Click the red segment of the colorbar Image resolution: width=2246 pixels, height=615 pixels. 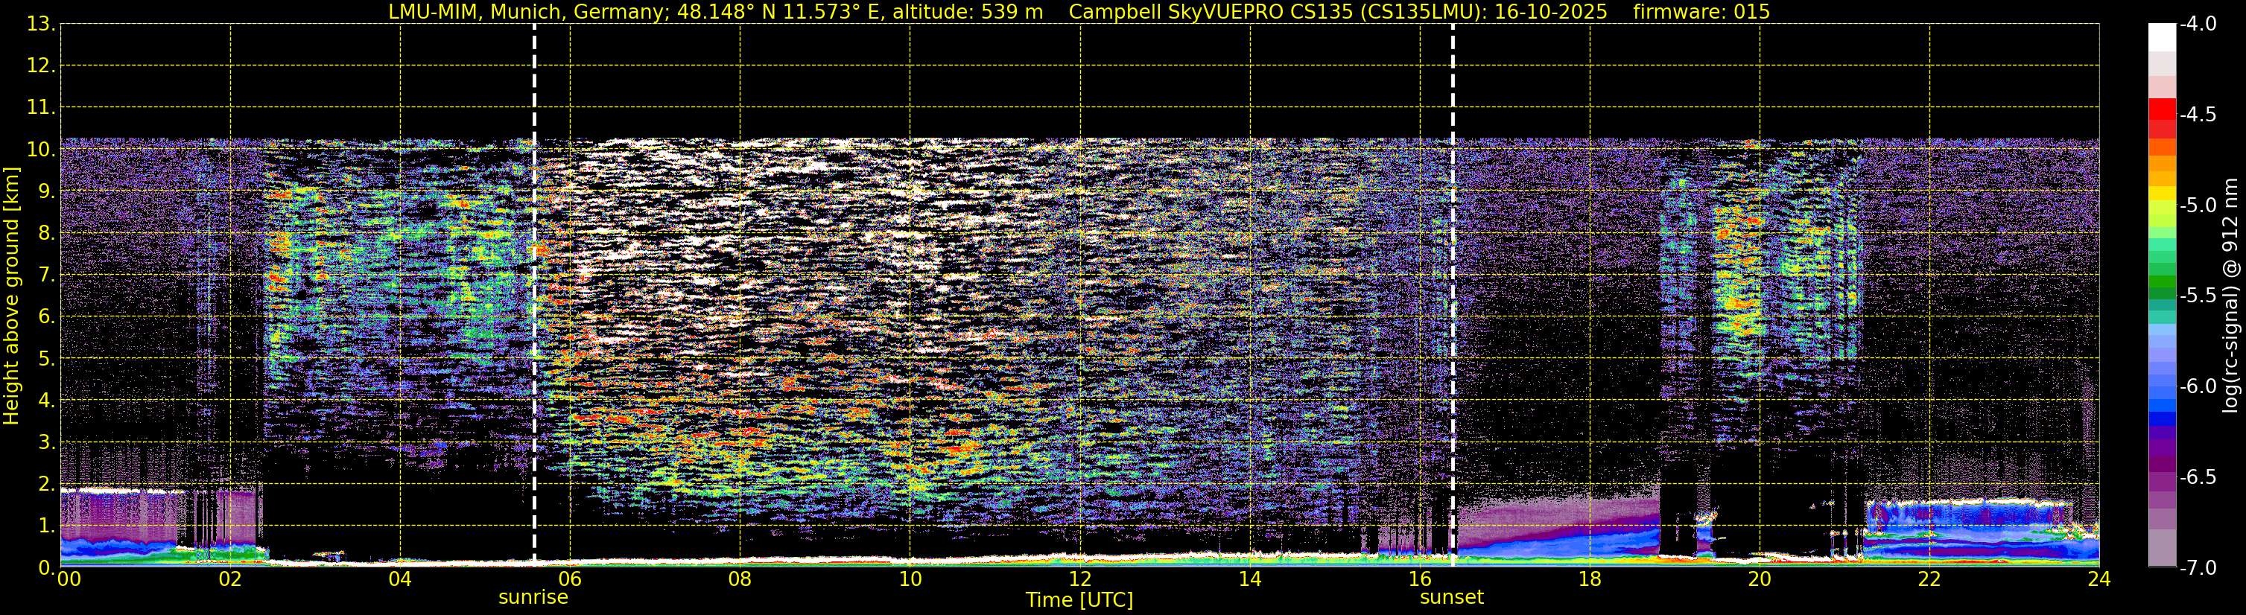click(2163, 109)
